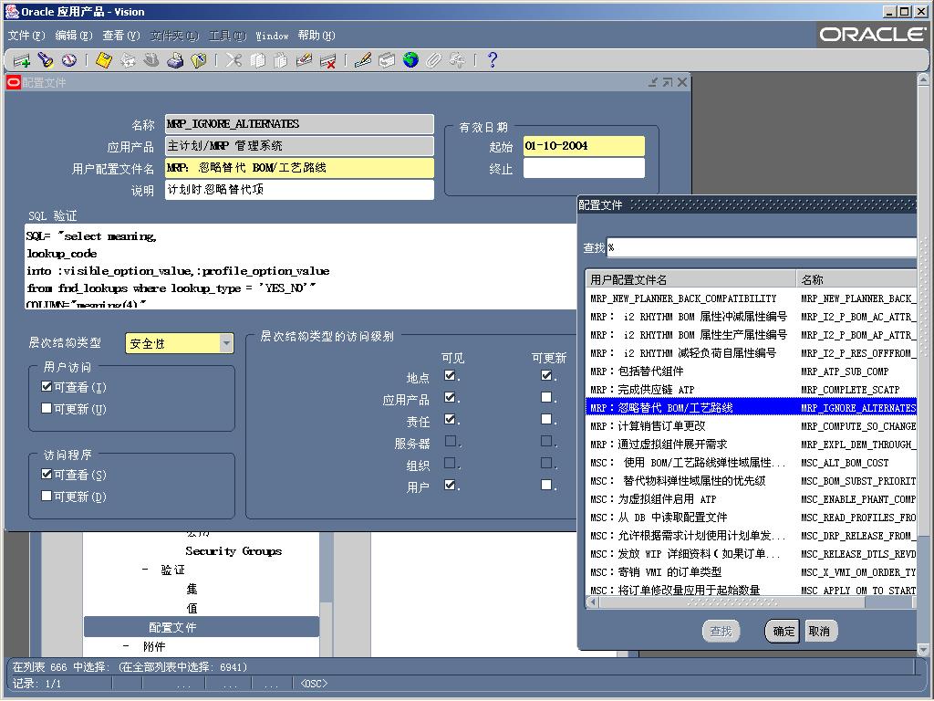Open Window Help question mark icon

[492, 60]
